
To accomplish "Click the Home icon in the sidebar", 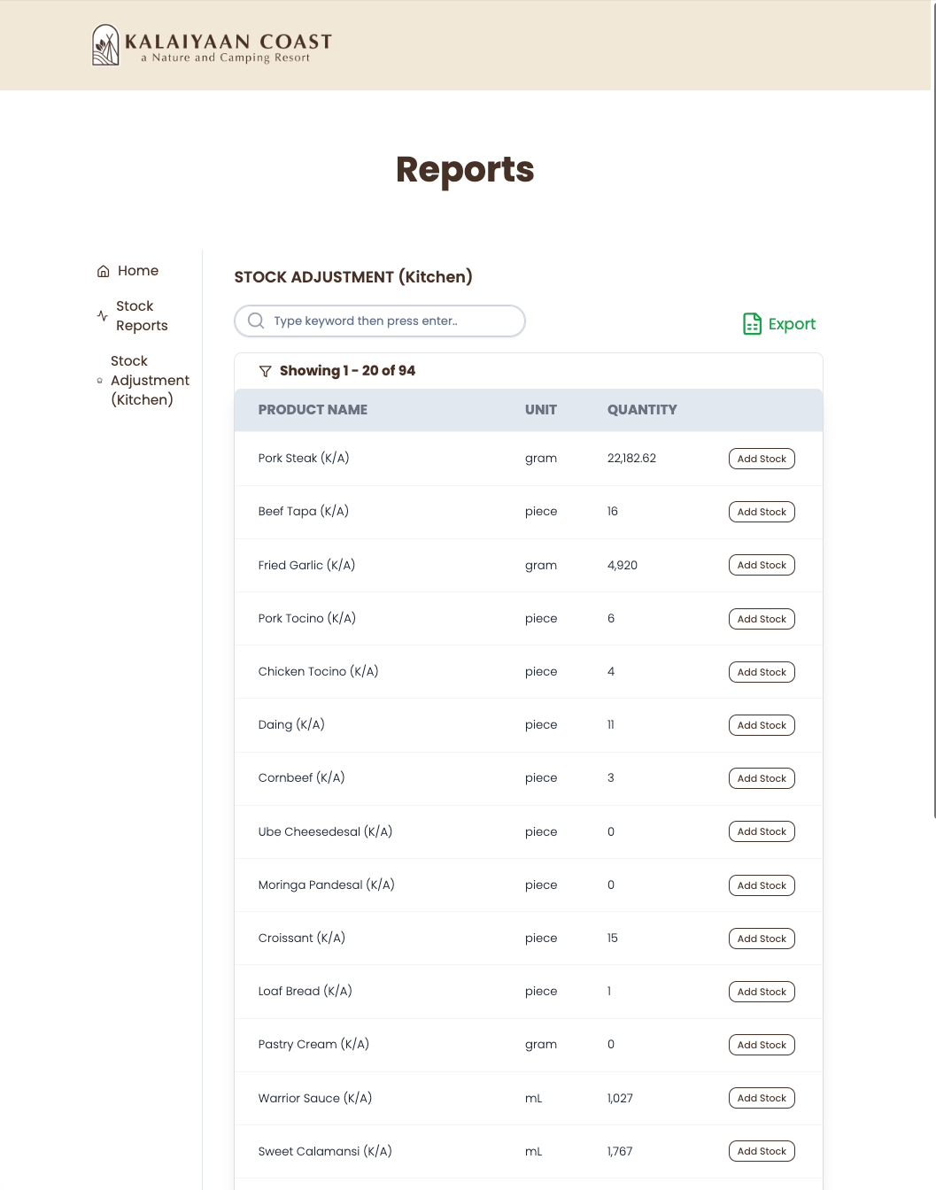I will tap(103, 271).
